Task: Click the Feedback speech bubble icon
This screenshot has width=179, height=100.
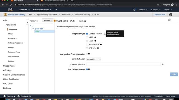Action: click(4, 96)
